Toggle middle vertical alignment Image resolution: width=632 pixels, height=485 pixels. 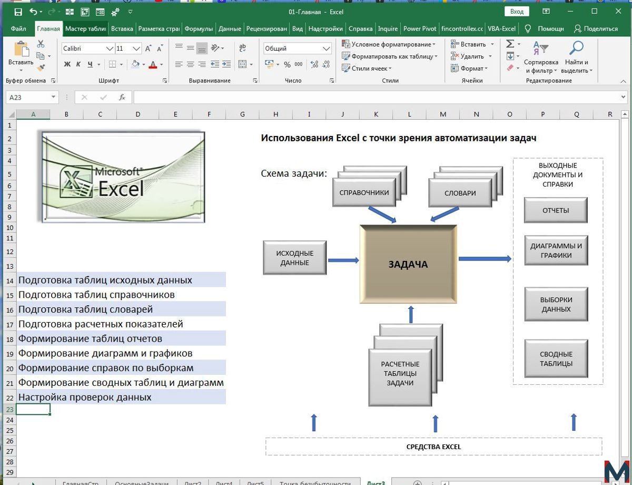point(190,48)
